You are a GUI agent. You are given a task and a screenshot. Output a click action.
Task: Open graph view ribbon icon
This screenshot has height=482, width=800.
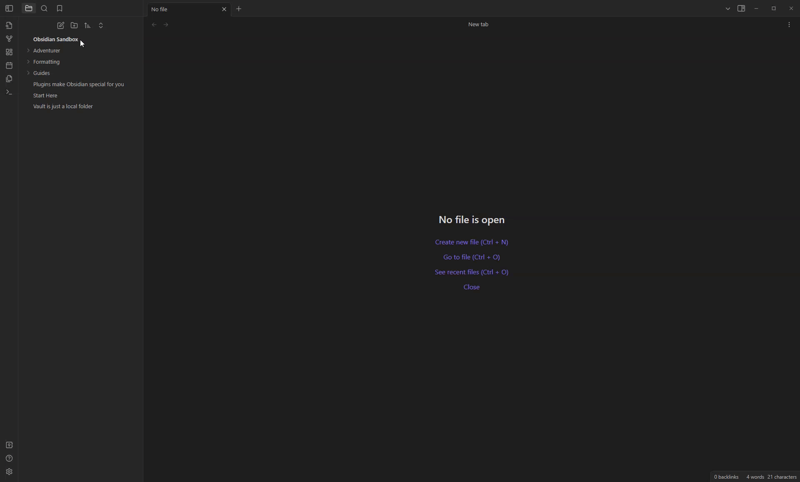9,39
